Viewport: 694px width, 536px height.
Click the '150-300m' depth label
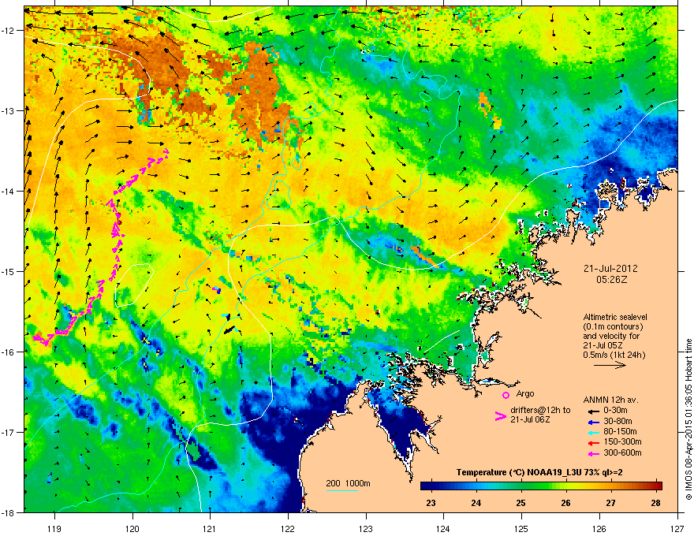pyautogui.click(x=623, y=441)
